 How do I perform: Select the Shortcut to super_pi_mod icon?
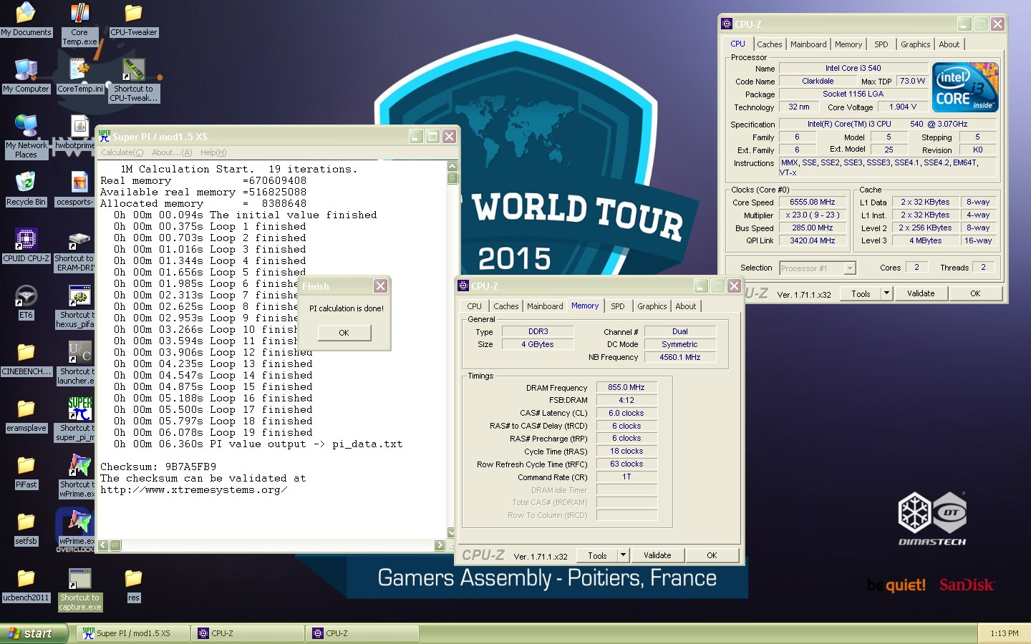(75, 419)
